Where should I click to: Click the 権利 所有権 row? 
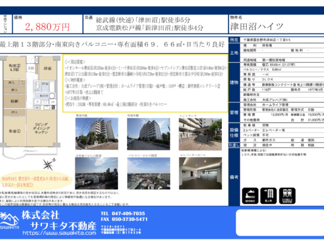[x=282, y=45]
